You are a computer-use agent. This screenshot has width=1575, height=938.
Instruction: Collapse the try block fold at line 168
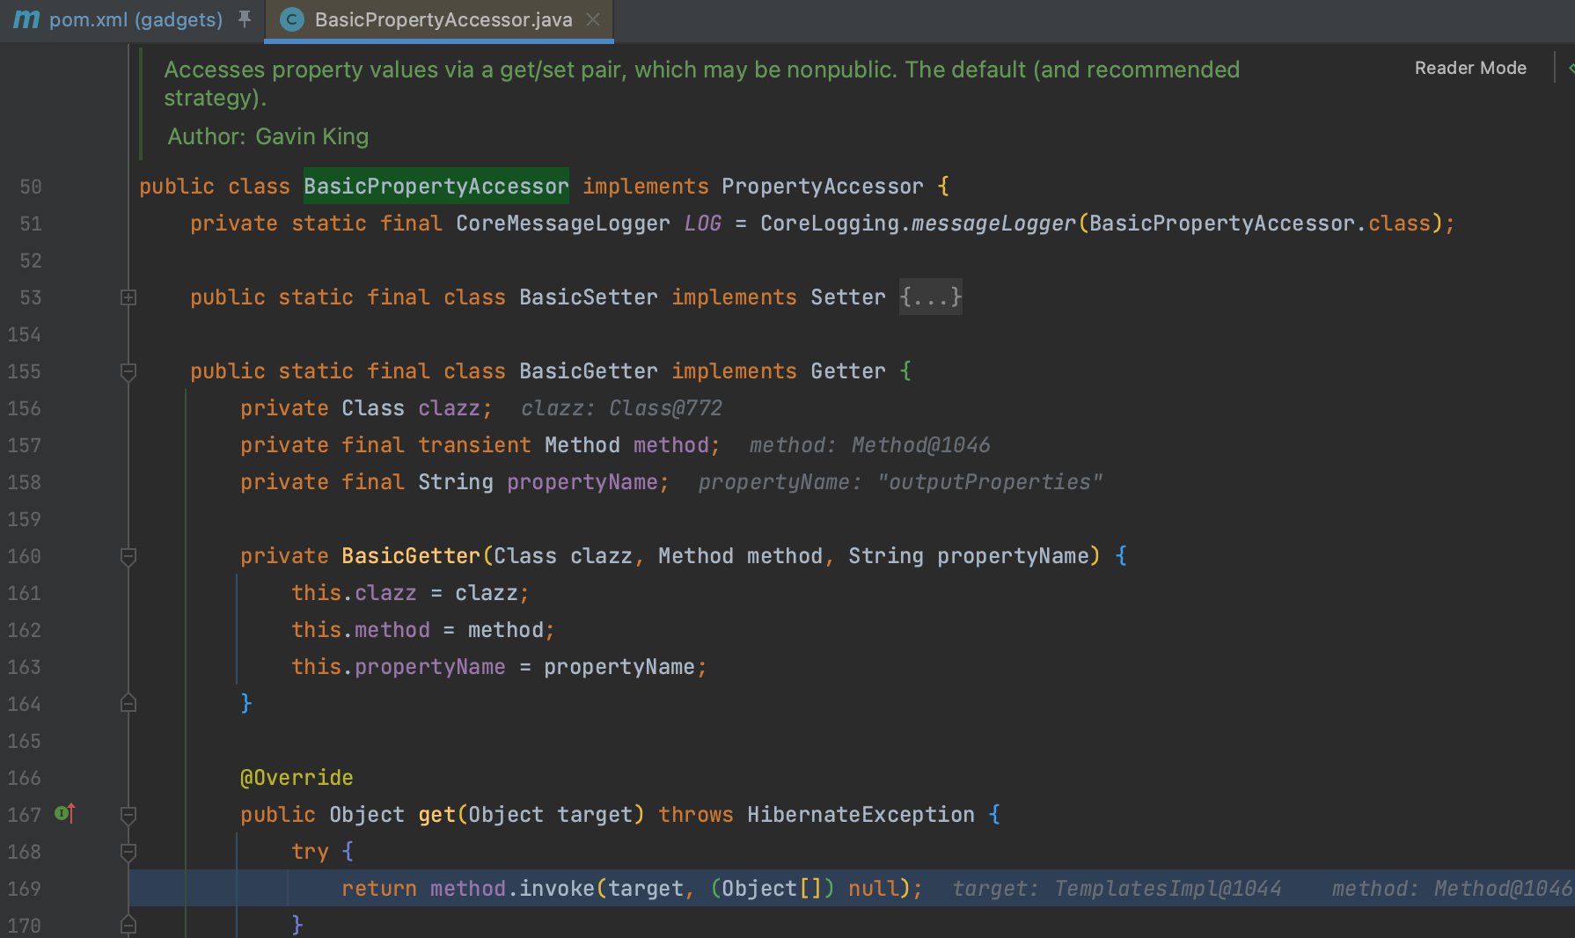click(x=128, y=852)
